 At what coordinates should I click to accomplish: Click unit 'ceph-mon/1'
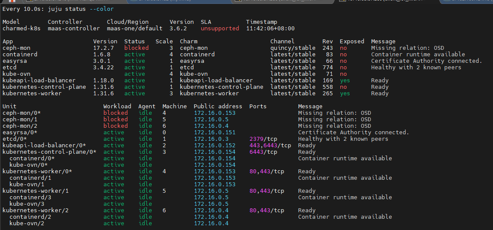20,120
